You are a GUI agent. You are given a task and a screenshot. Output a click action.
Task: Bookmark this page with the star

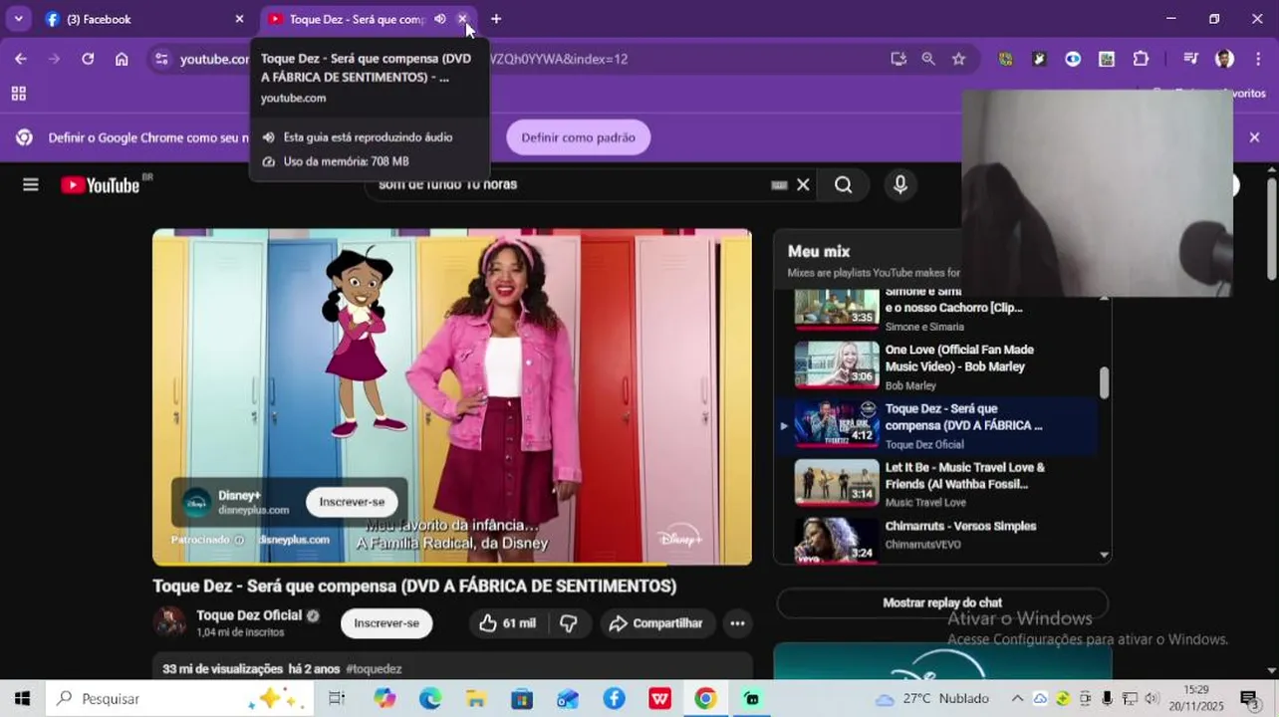click(958, 59)
